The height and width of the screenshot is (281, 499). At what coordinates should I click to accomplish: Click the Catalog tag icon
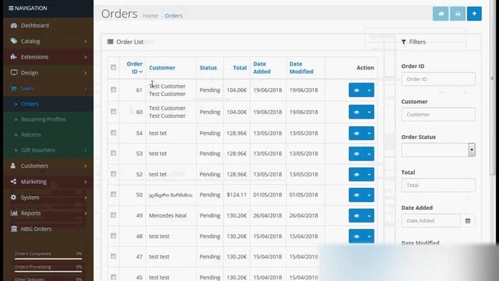click(x=14, y=41)
